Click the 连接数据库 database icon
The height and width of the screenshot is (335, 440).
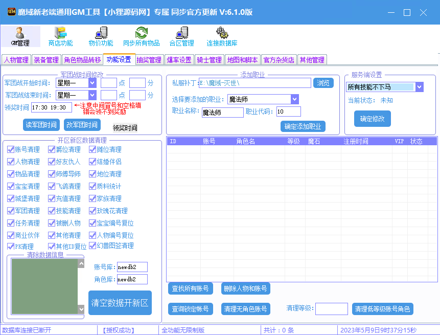pos(222,33)
